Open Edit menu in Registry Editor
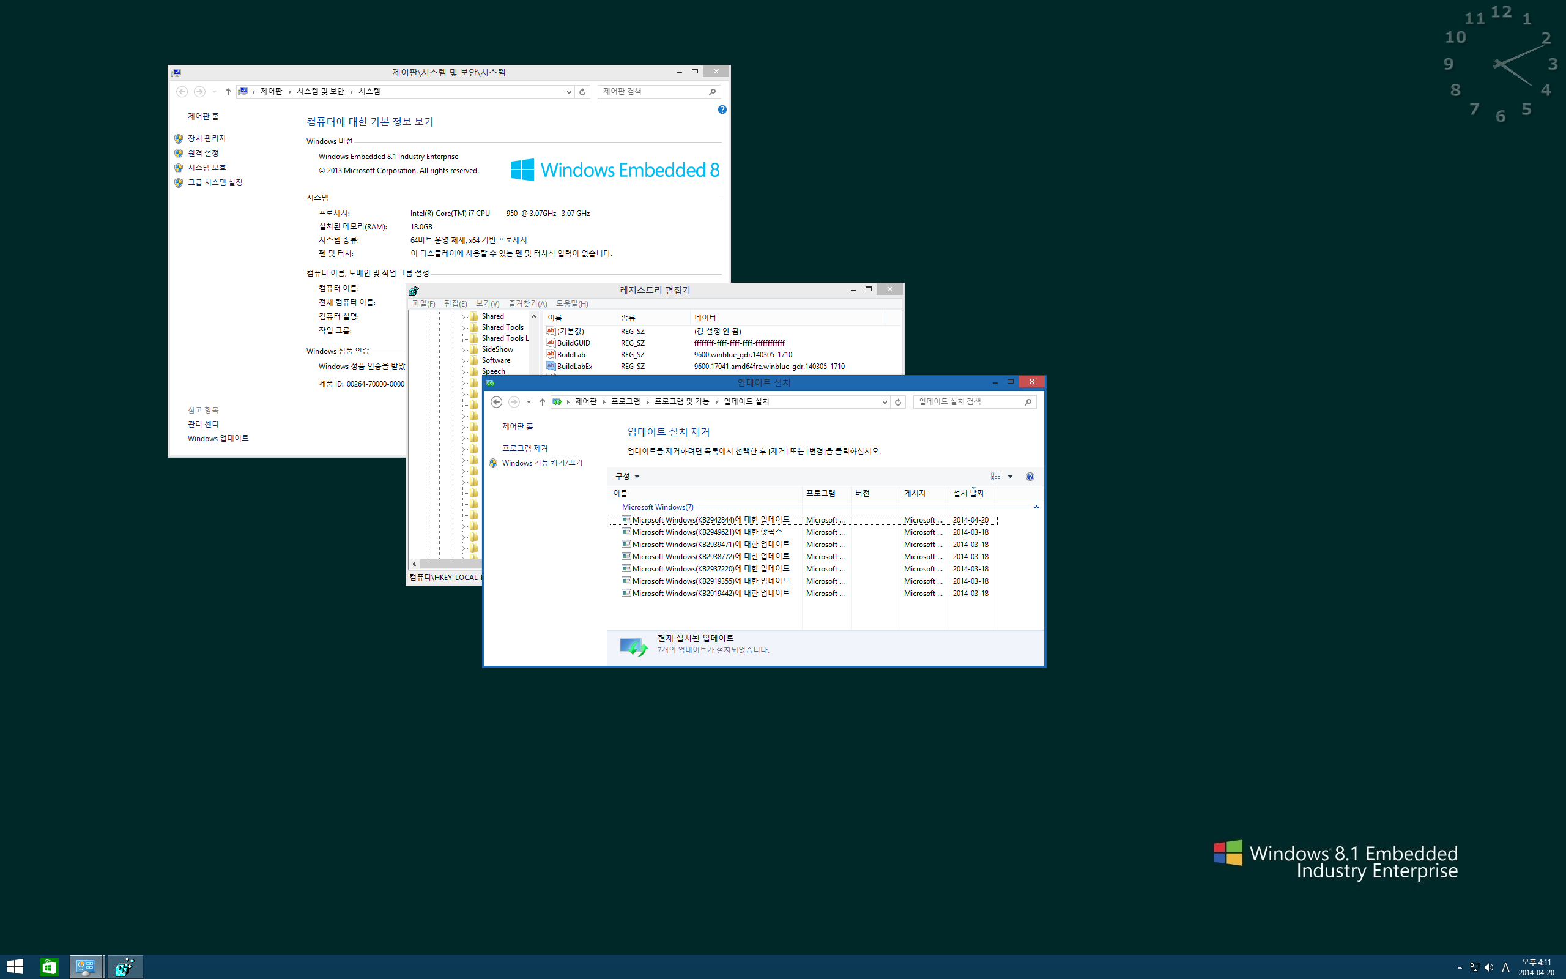The width and height of the screenshot is (1566, 979). 456,303
